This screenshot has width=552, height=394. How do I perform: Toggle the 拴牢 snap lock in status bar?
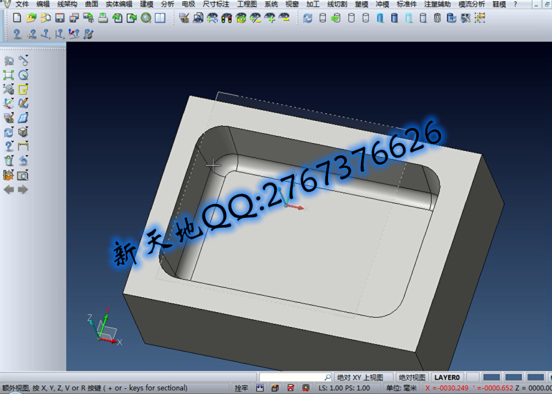point(241,388)
